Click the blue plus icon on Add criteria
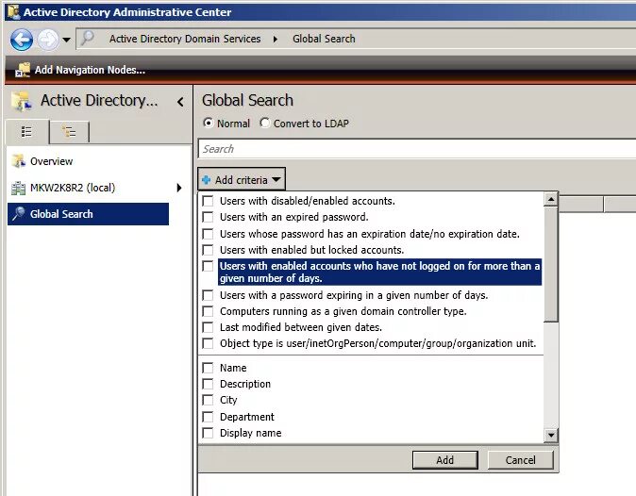This screenshot has height=496, width=636. pyautogui.click(x=206, y=179)
